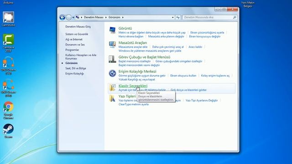
Task: Open Klasör Seçenekleri heading link
Action: click(x=133, y=86)
